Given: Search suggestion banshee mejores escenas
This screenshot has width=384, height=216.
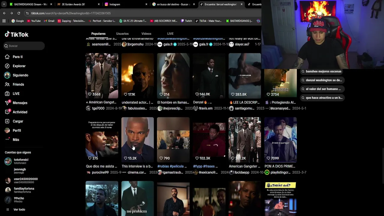Looking at the screenshot, I should click(322, 71).
